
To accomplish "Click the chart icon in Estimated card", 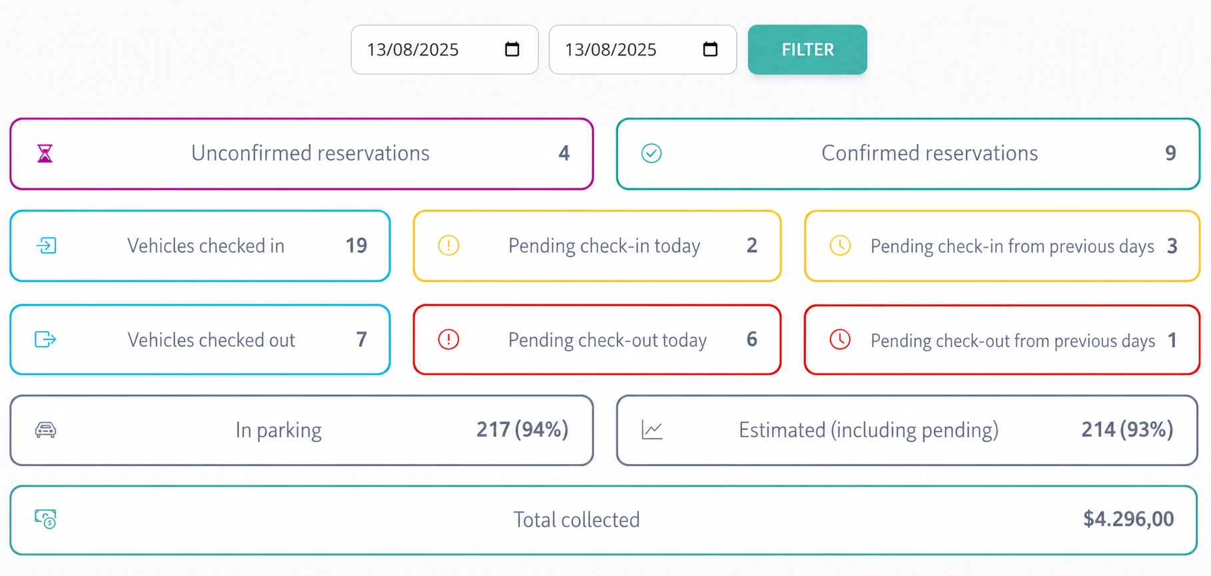I will pos(652,430).
